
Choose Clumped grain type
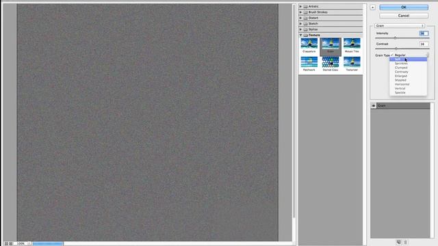point(408,68)
